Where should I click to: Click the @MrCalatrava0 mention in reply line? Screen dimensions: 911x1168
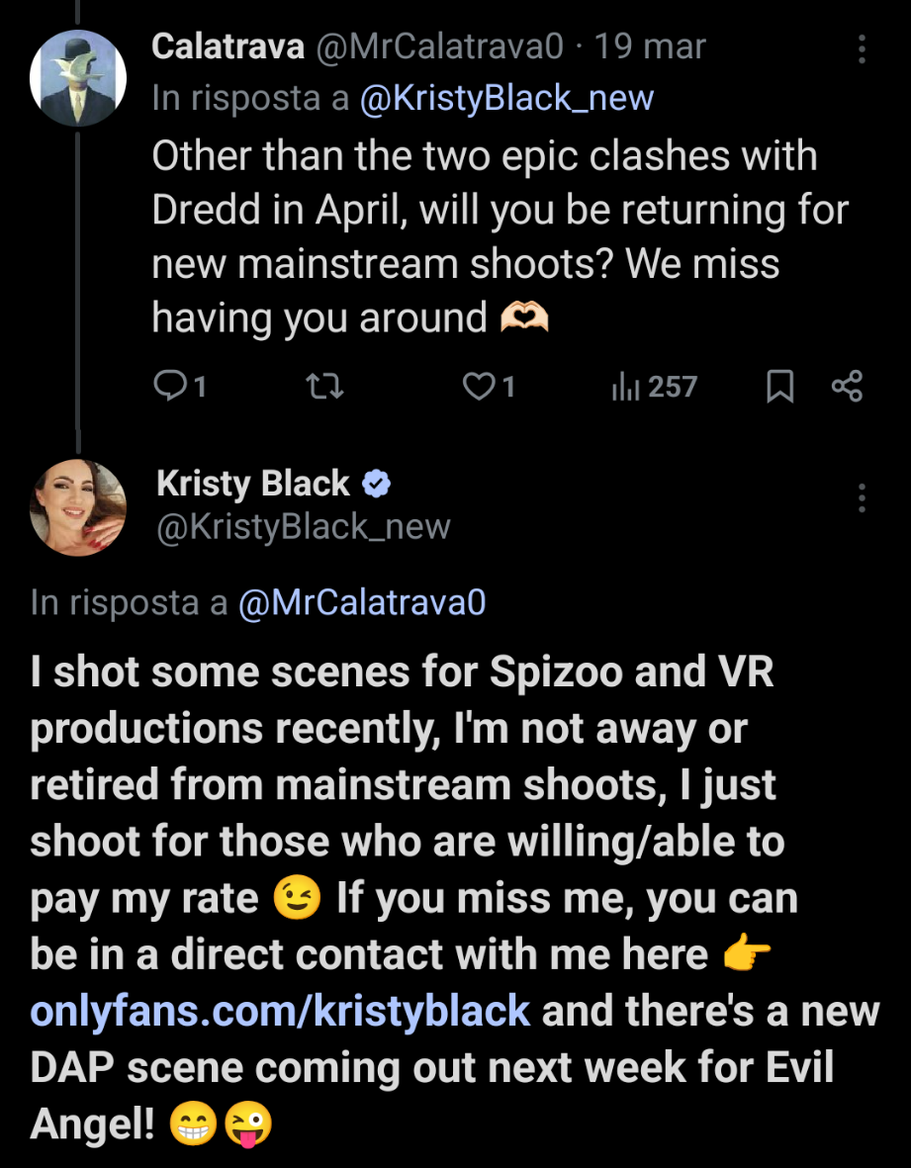(362, 602)
